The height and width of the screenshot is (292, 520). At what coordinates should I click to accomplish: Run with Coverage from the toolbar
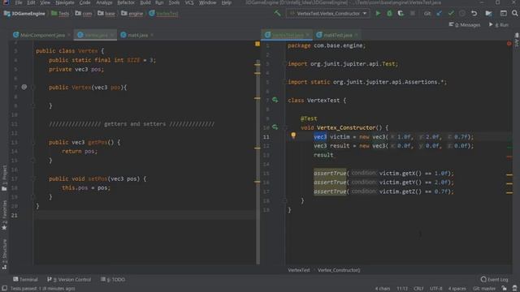coord(401,14)
